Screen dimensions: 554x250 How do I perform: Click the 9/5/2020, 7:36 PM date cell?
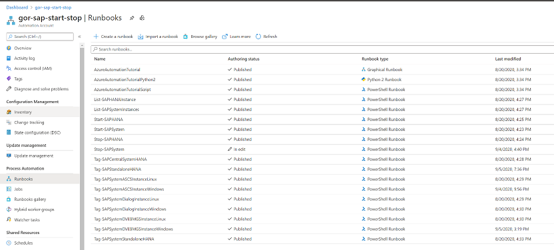pos(512,170)
